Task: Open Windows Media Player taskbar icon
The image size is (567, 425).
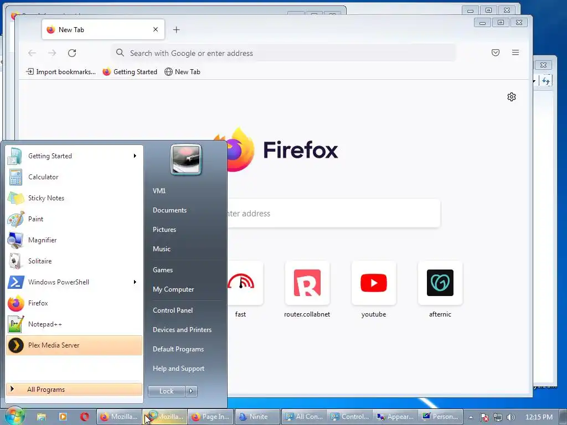Action: click(63, 417)
